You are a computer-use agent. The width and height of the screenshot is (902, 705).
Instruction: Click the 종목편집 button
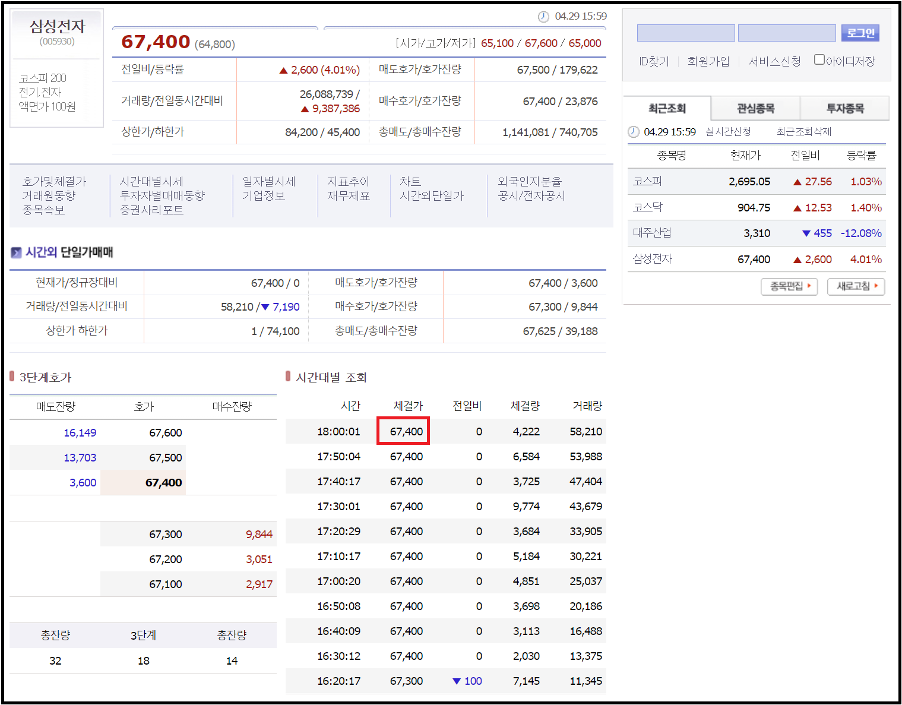[789, 286]
